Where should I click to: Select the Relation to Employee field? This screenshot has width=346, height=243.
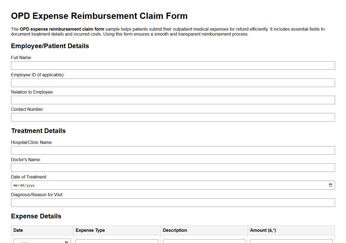[x=173, y=100]
